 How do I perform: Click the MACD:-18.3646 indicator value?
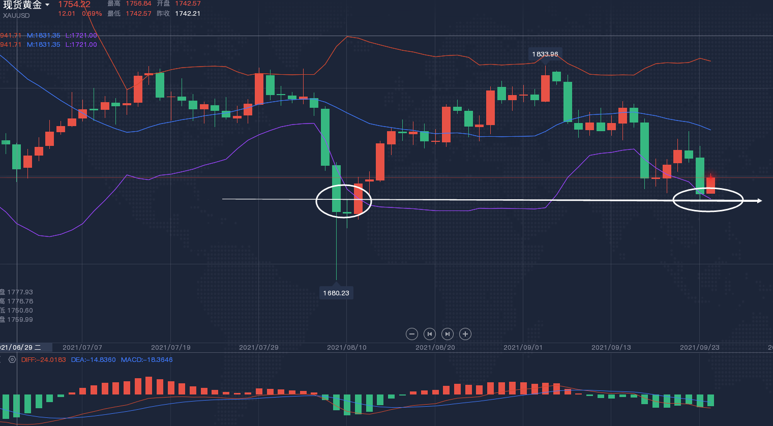(x=147, y=360)
